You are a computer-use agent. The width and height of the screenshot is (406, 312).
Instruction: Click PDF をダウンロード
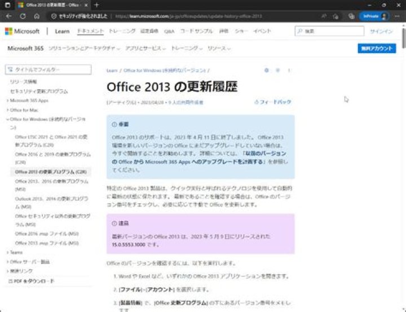pos(31,281)
